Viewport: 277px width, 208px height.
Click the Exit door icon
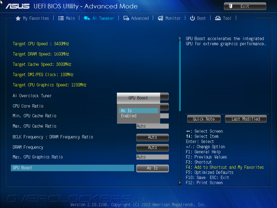[230, 6]
